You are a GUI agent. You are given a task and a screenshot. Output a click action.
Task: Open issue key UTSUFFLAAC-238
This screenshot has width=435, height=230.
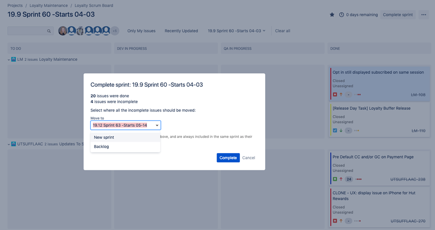(408, 179)
